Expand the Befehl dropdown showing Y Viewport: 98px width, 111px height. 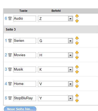[55, 98]
